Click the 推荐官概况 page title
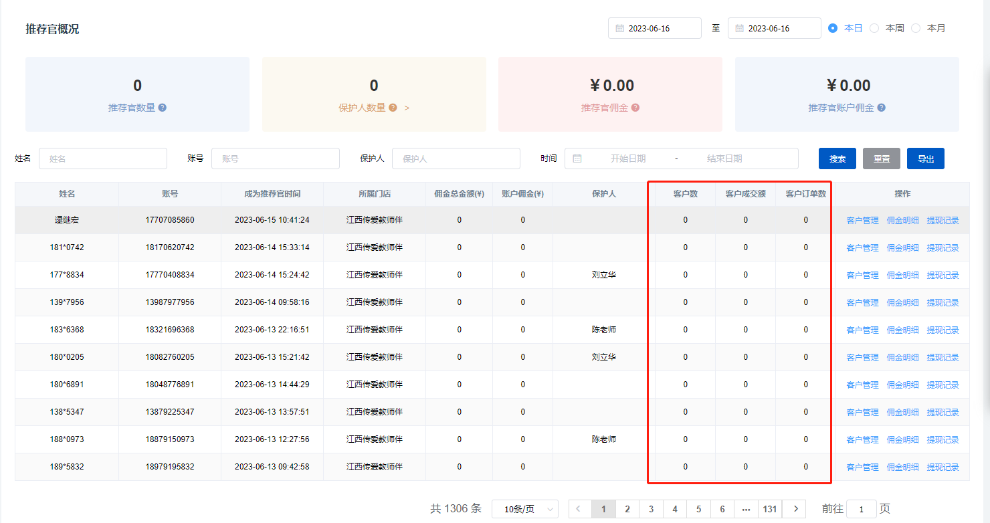990x523 pixels. (x=52, y=29)
